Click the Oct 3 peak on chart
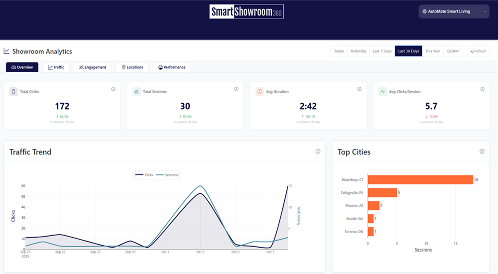This screenshot has height=274, width=498. 200,193
